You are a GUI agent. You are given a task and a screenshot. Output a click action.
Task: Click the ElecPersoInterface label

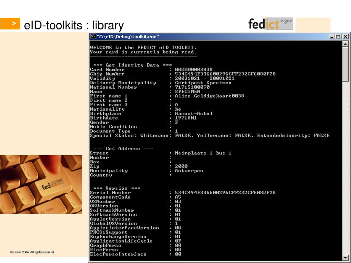click(x=118, y=254)
